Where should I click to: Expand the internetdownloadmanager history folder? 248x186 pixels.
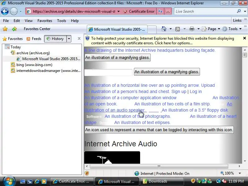[x=46, y=71]
